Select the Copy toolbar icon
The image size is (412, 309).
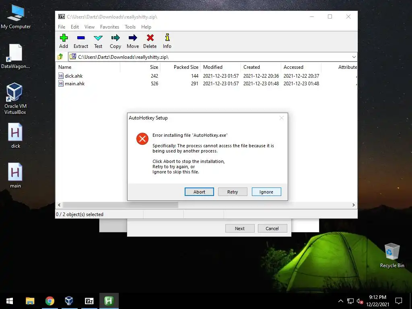(115, 41)
